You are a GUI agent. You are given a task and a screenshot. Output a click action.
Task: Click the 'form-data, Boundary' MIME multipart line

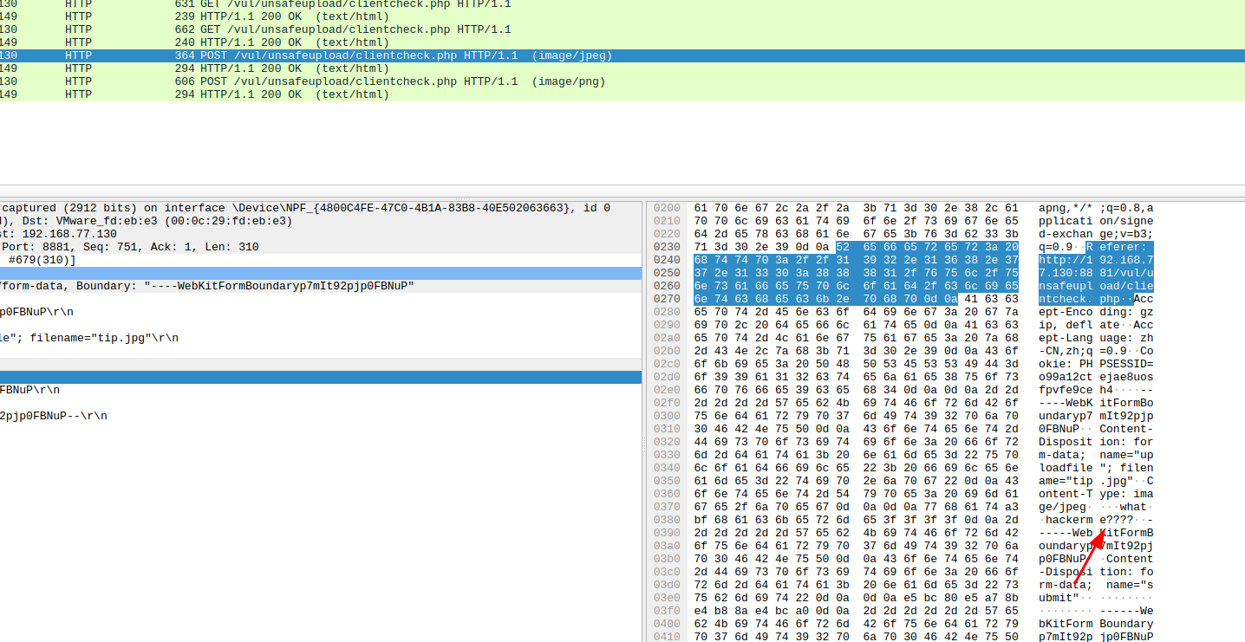[x=321, y=286]
